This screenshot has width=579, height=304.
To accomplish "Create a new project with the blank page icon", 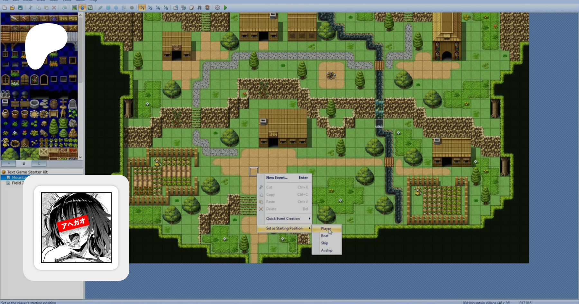I will tap(5, 7).
